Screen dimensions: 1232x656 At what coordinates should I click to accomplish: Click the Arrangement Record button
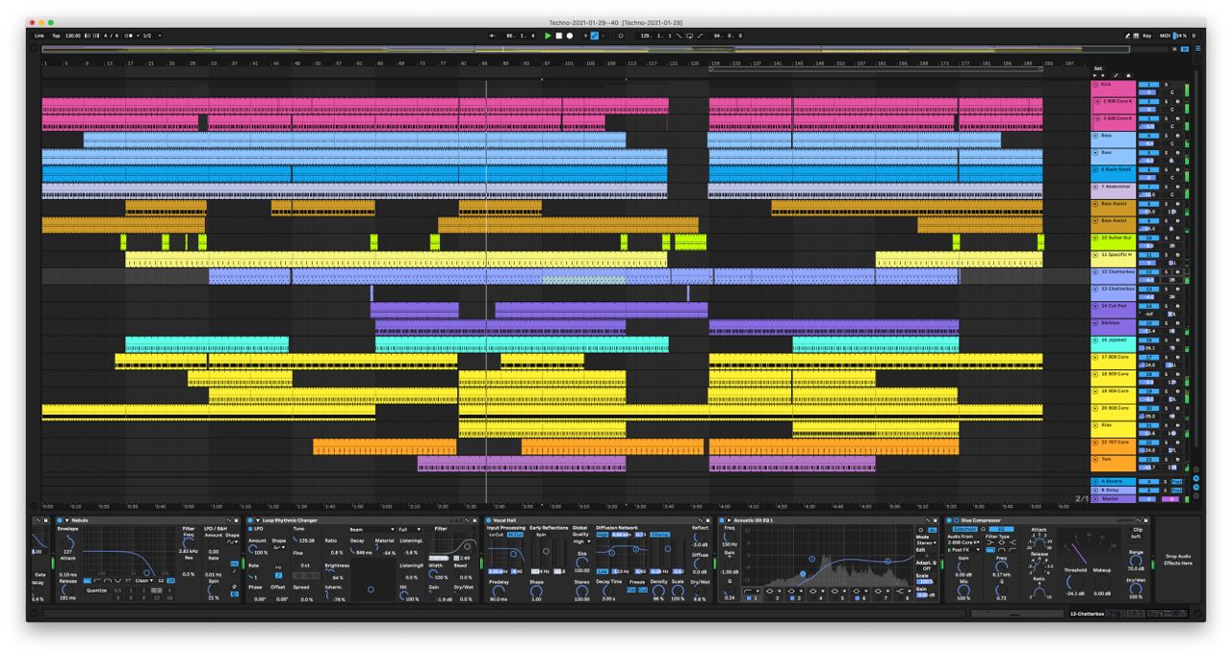570,36
